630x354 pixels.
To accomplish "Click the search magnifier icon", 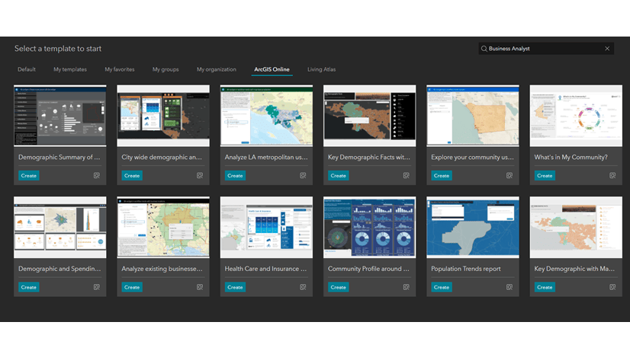I will coord(484,49).
